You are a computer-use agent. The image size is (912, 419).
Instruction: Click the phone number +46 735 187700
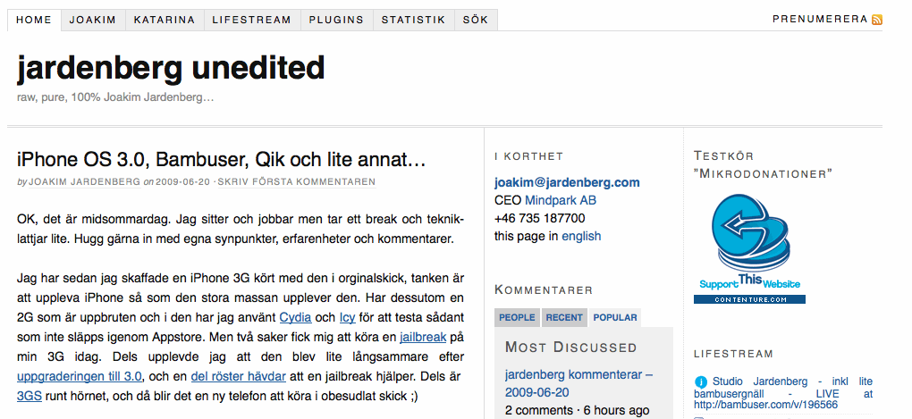[x=540, y=219]
